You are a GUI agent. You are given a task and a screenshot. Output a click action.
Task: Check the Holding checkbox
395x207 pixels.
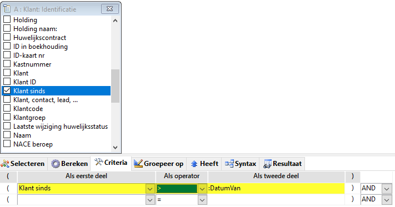[x=7, y=19]
